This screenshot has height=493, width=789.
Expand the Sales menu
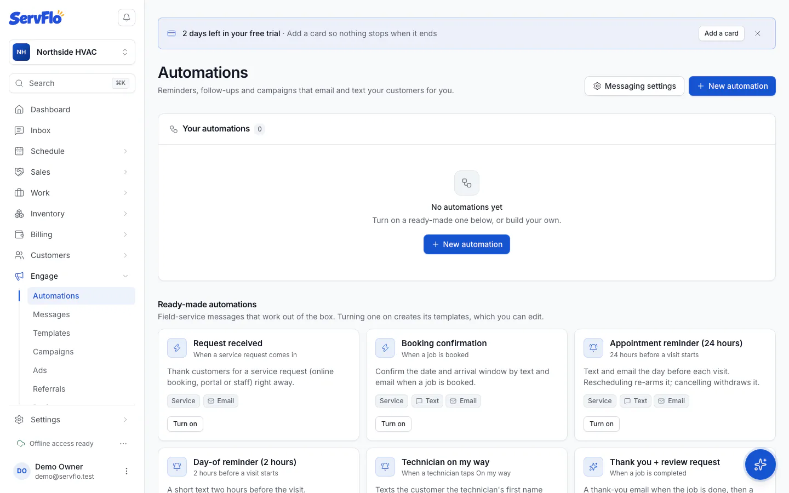coord(72,172)
